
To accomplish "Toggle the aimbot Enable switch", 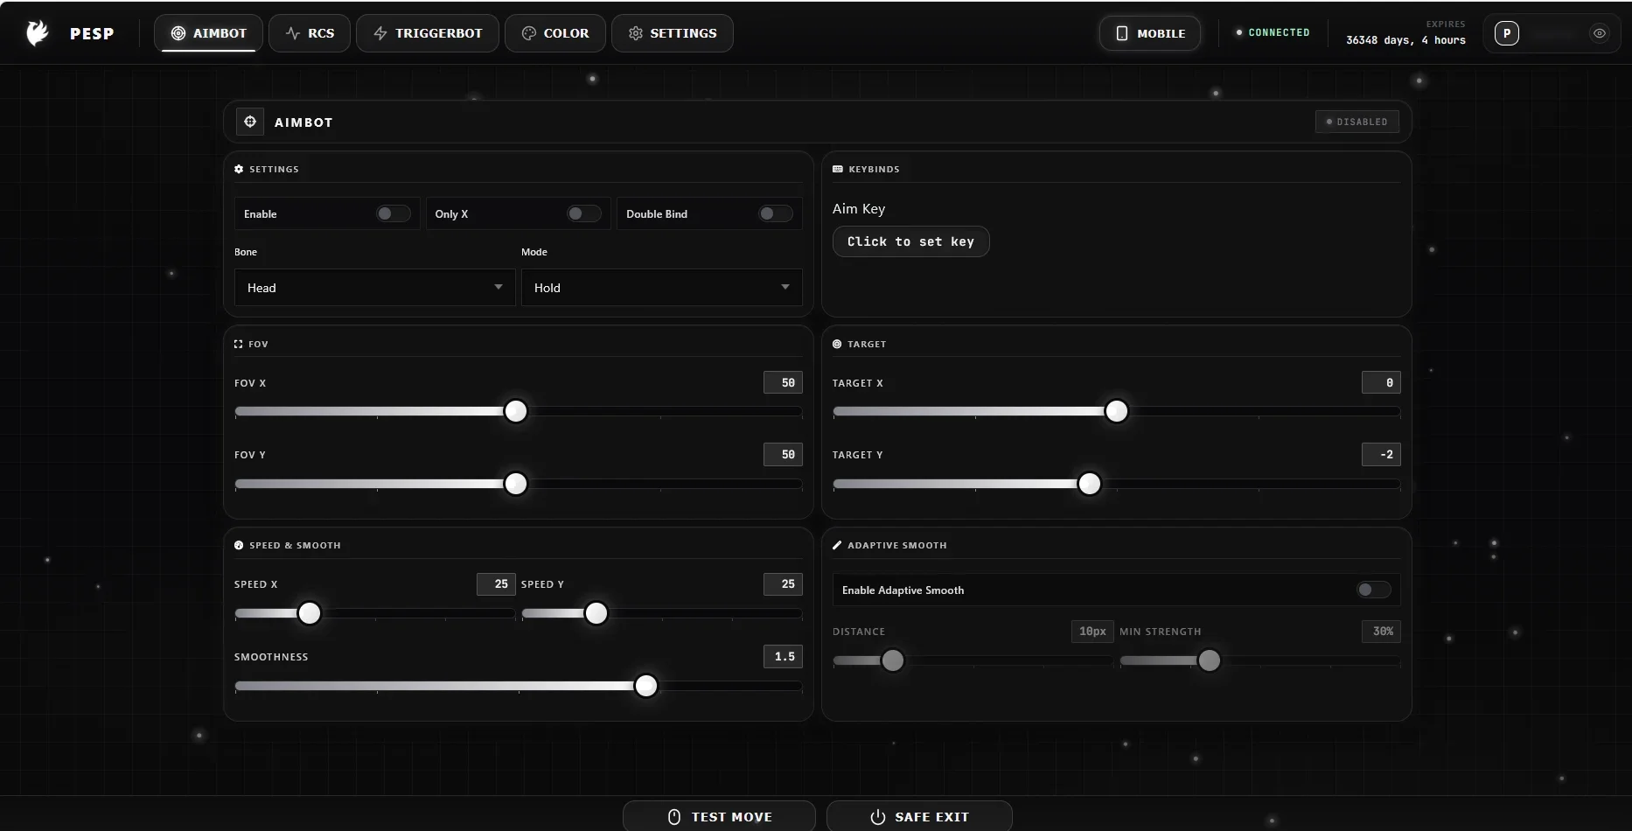I will (393, 213).
